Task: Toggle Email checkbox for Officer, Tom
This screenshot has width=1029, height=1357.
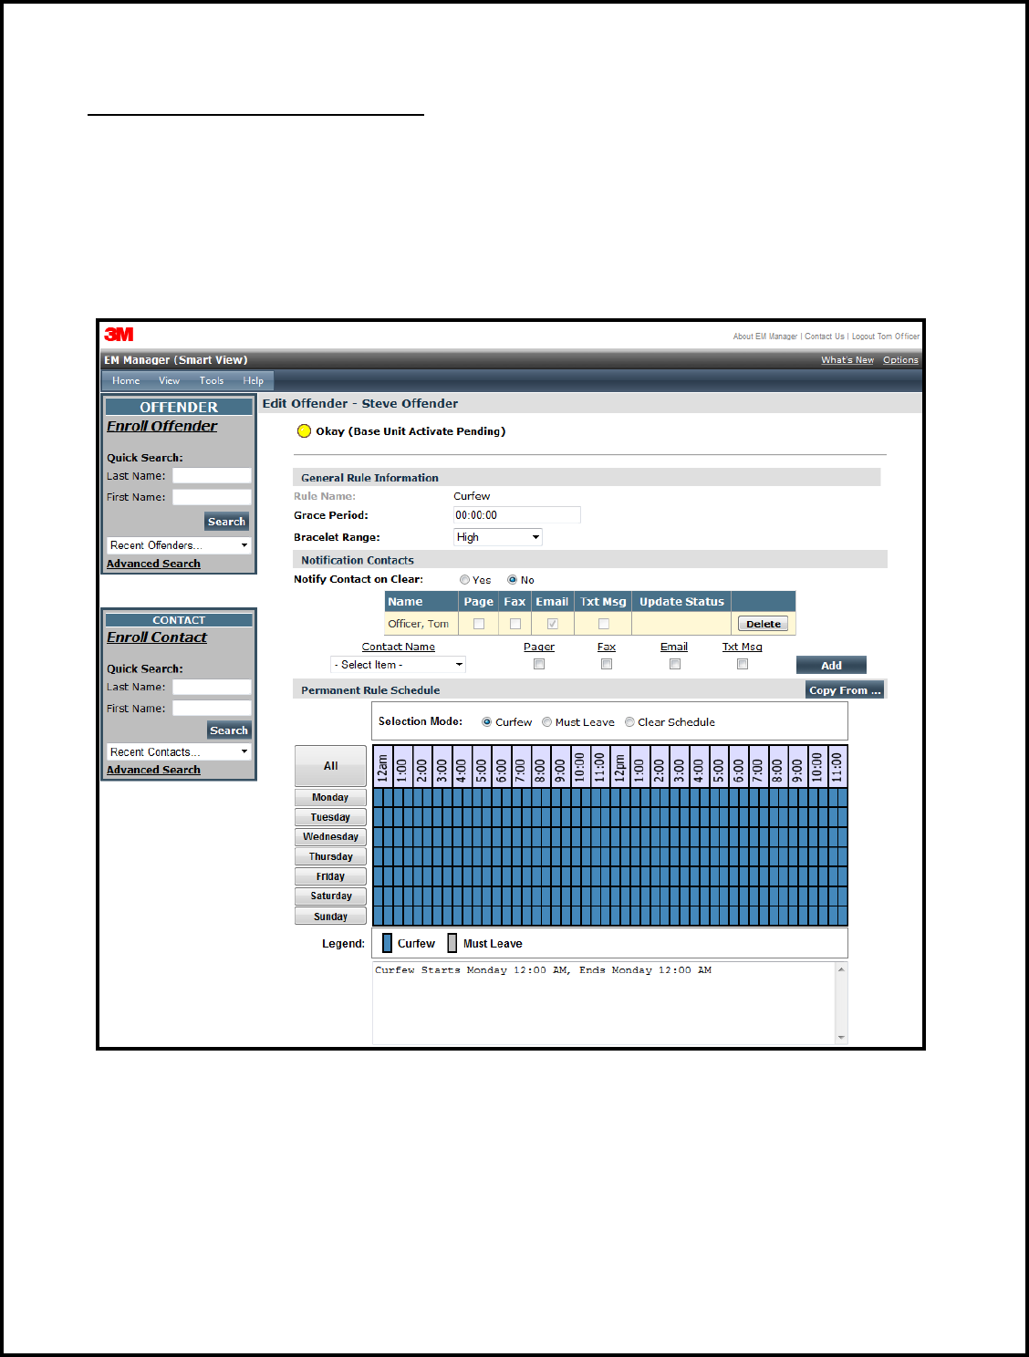Action: (x=552, y=624)
